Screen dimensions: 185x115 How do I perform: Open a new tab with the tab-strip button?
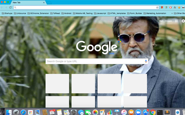(x=49, y=3)
